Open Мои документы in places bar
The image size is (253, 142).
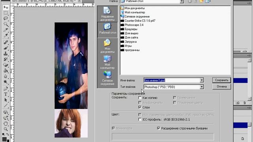click(107, 46)
